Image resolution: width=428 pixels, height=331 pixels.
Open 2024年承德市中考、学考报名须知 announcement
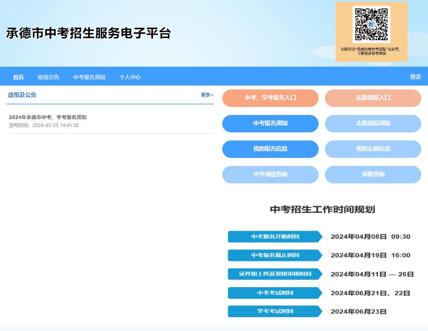coord(48,117)
